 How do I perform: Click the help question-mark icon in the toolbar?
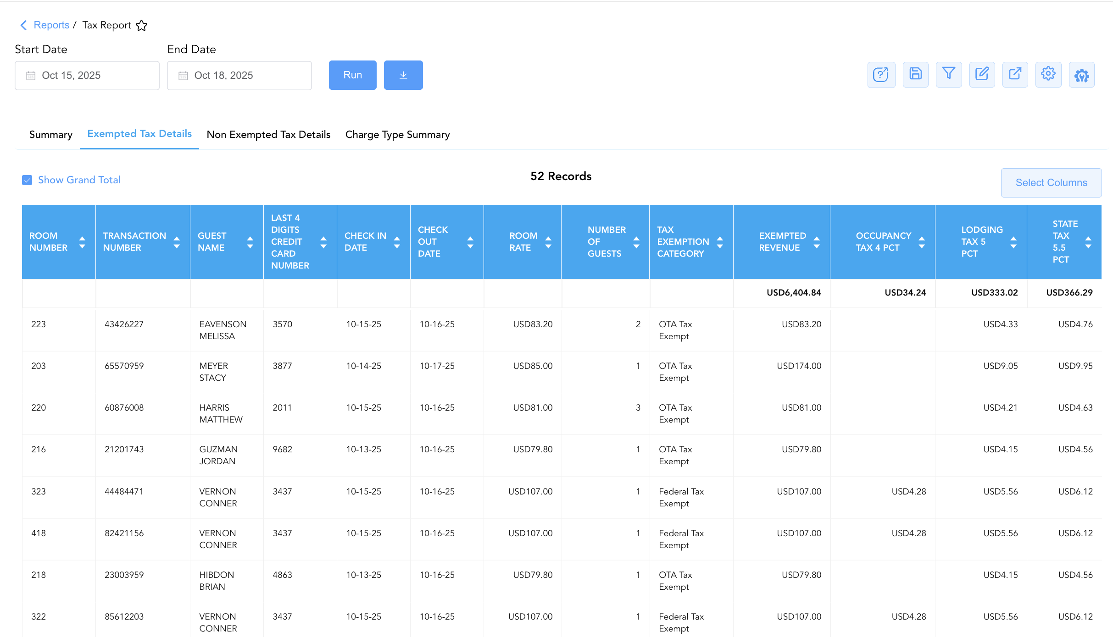[x=881, y=75]
